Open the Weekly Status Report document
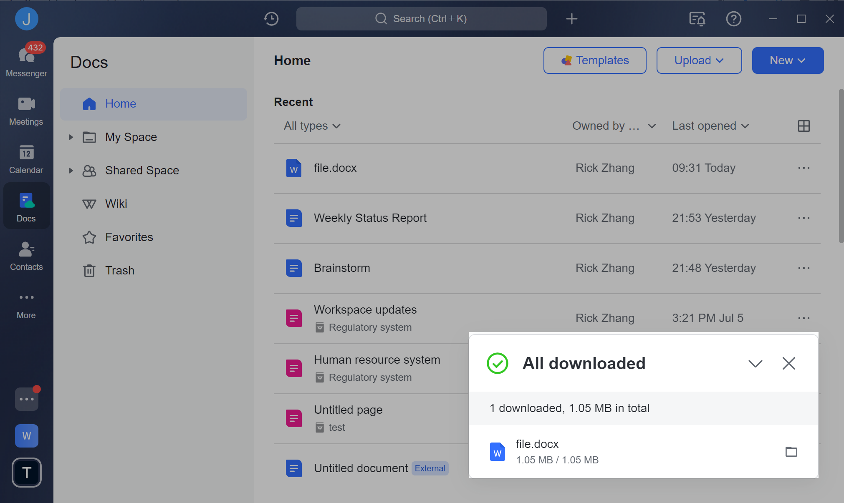Screen dimensions: 844x503 370,217
